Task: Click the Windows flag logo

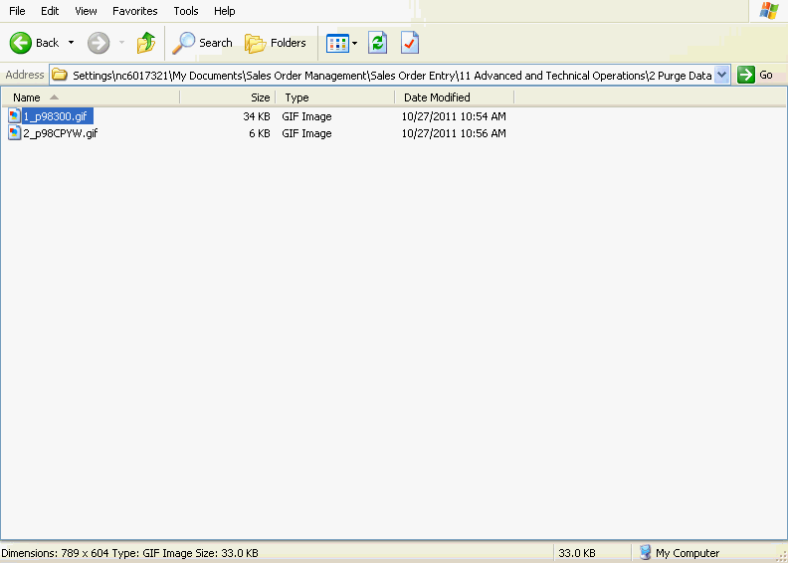Action: [768, 11]
